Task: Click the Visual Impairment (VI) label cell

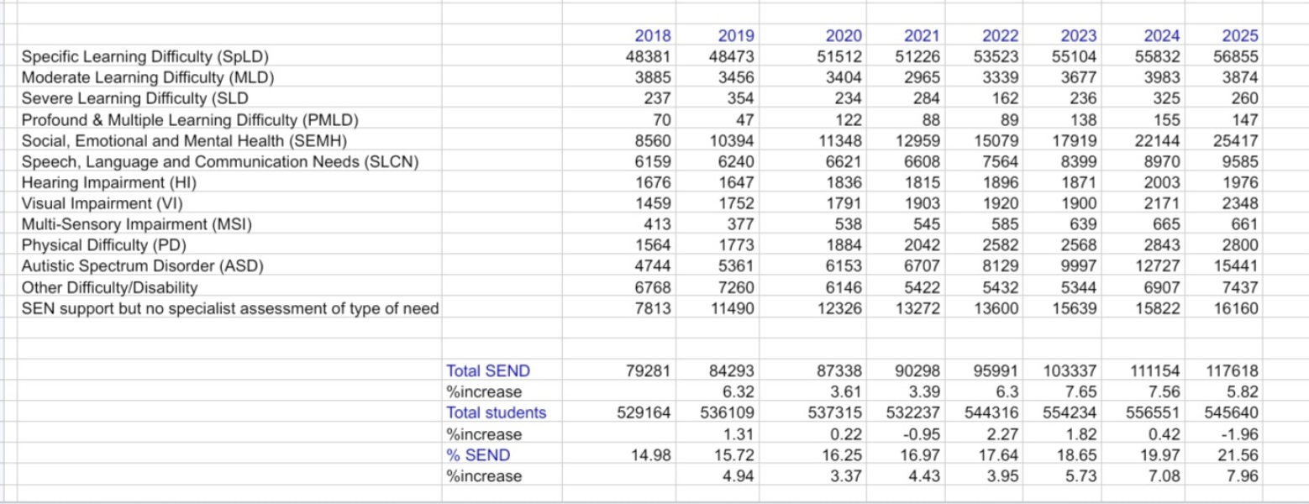Action: click(x=102, y=204)
